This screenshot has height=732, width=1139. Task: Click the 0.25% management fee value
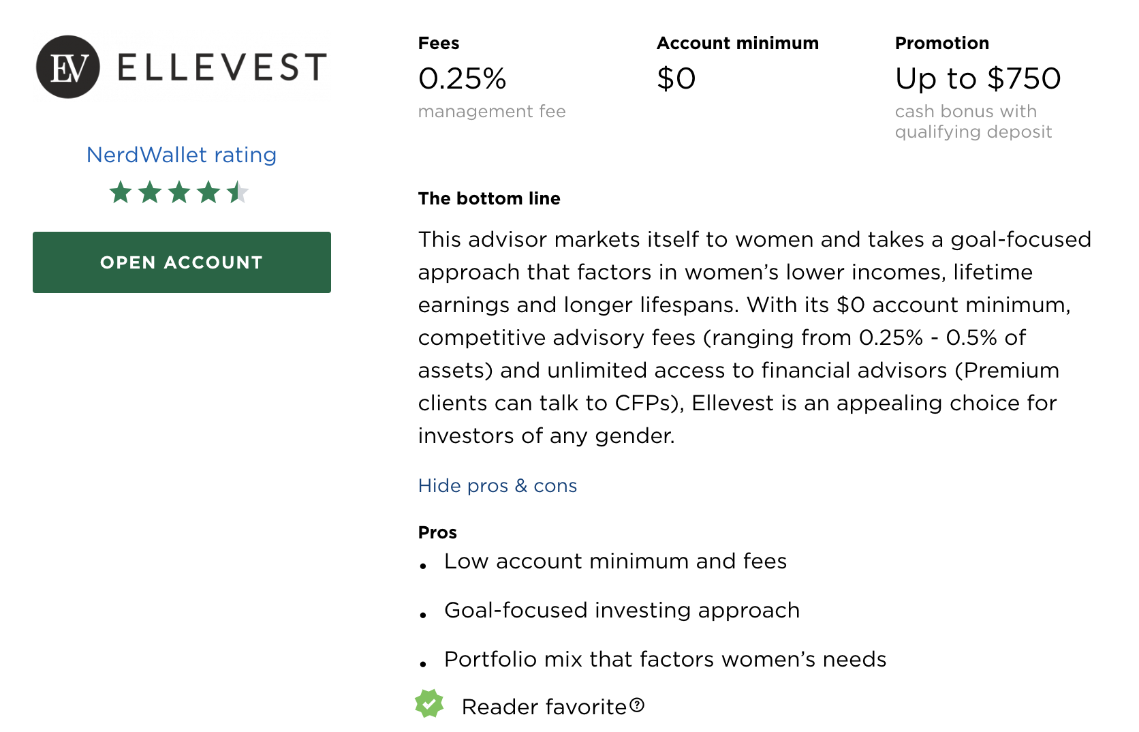tap(463, 78)
